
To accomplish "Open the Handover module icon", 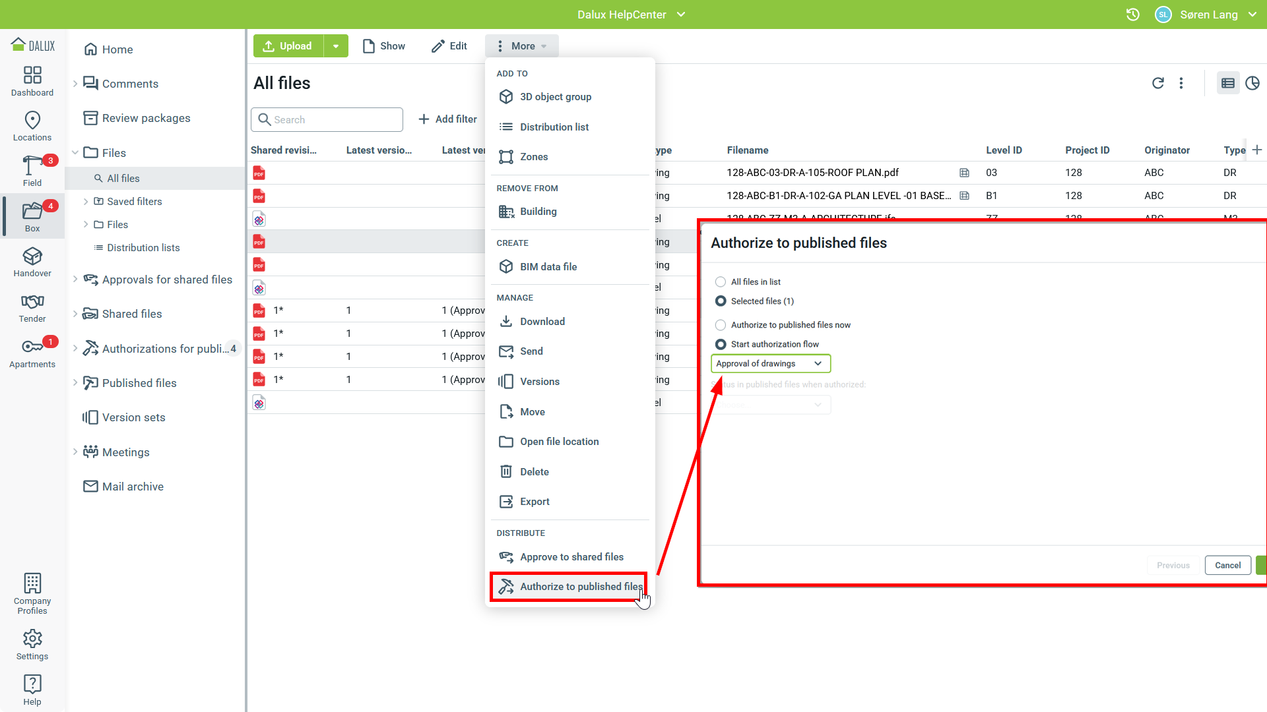I will coord(32,262).
